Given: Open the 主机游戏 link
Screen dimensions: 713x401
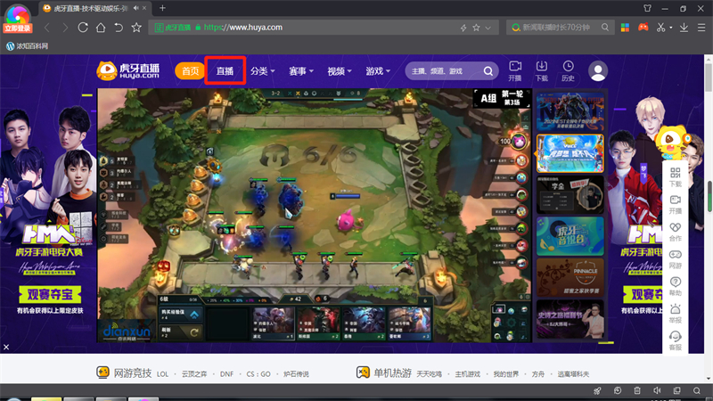Looking at the screenshot, I should click(x=467, y=374).
